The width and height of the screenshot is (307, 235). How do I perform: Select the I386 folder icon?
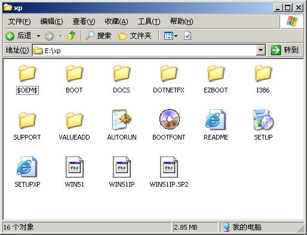pyautogui.click(x=263, y=73)
